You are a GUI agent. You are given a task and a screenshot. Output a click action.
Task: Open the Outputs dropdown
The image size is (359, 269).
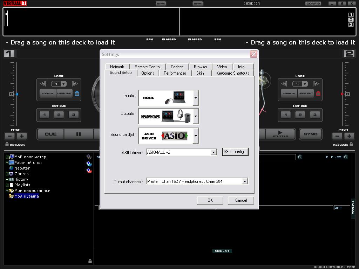pos(196,116)
